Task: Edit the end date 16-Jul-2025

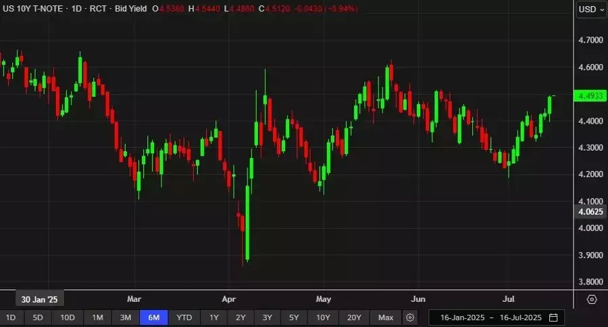Action: click(x=520, y=318)
